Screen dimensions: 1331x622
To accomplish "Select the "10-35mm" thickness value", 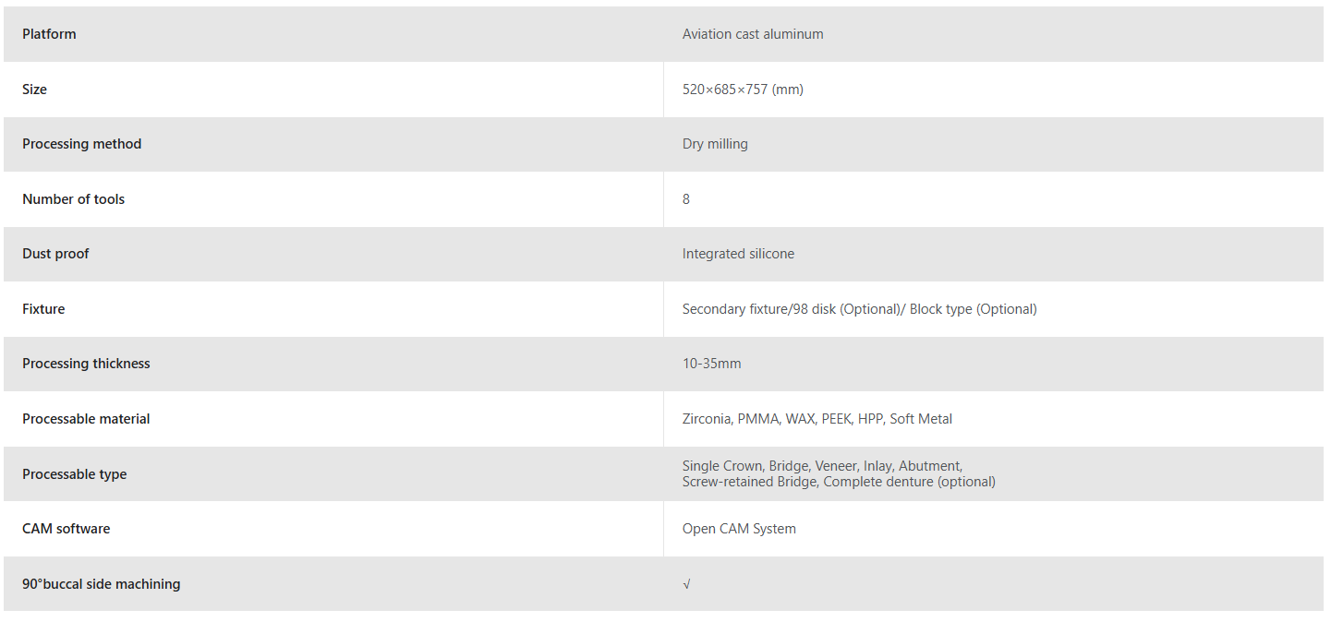I will [711, 364].
